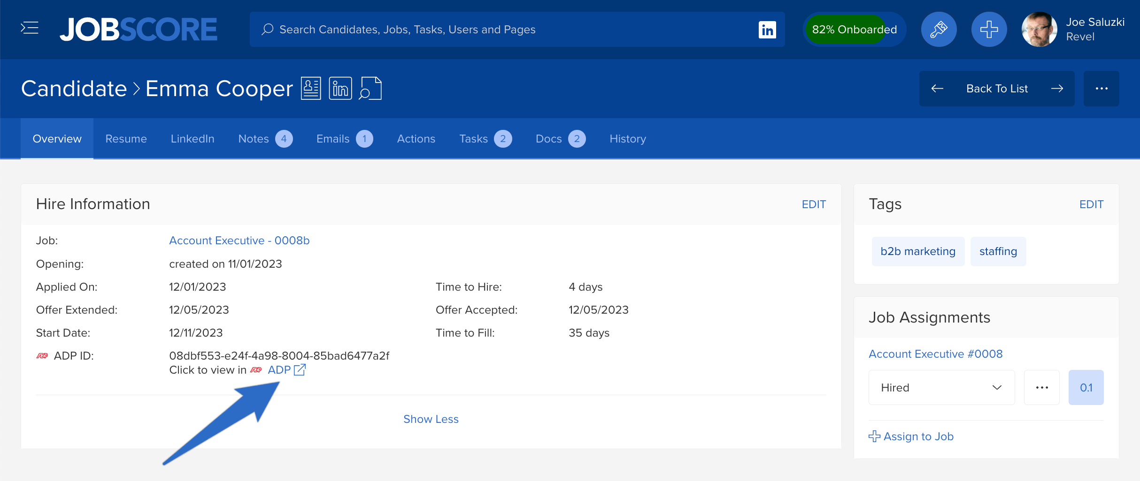Screen dimensions: 1140x481
Task: Click the JobScore logo
Action: click(139, 29)
